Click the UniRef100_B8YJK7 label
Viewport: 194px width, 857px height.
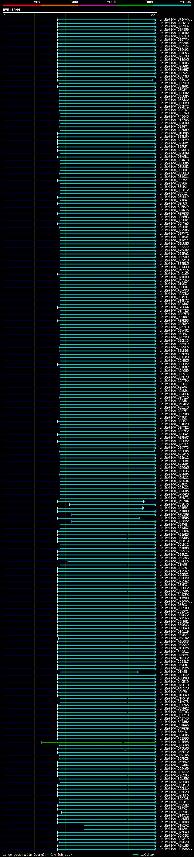[x=174, y=528]
